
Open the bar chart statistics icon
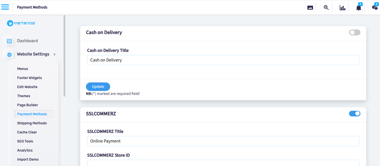pyautogui.click(x=343, y=8)
